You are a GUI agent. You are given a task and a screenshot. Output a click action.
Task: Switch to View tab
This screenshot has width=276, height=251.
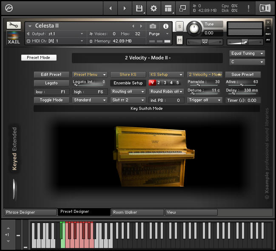click(191, 212)
